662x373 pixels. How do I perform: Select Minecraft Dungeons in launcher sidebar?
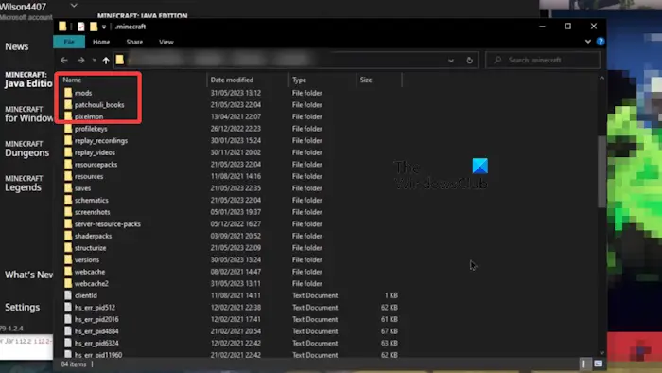[27, 150]
